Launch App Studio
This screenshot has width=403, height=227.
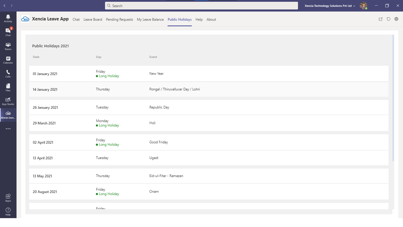pyautogui.click(x=8, y=101)
